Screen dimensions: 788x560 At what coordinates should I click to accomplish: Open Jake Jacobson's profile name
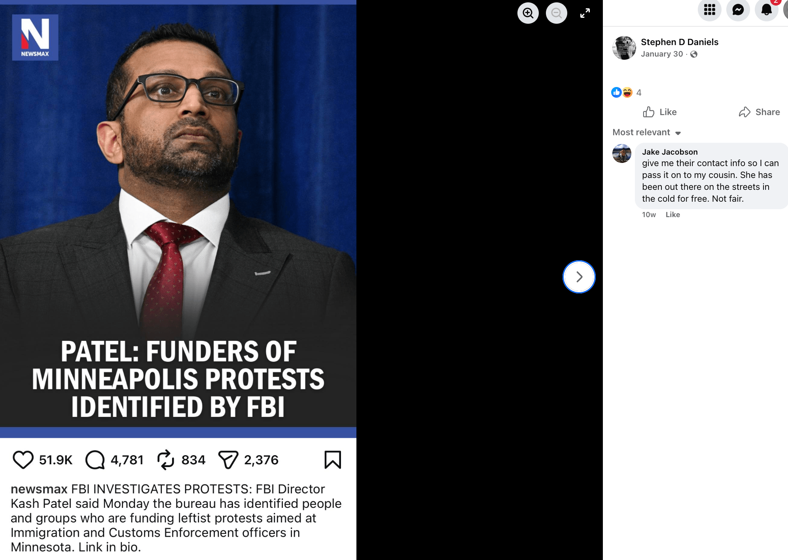669,152
